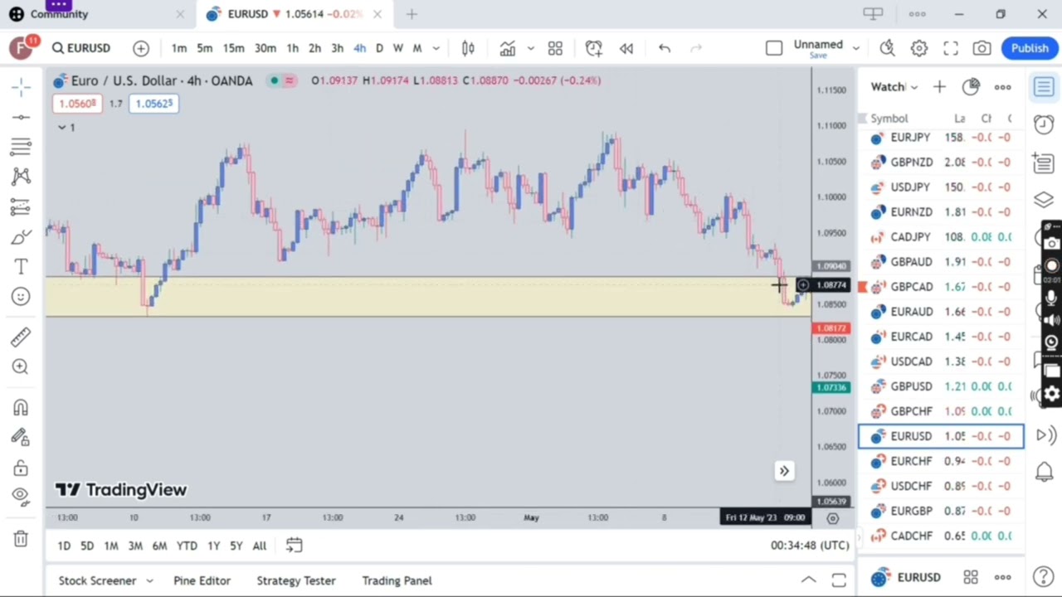Toggle the watchlist panel in right sidebar

click(x=1044, y=87)
